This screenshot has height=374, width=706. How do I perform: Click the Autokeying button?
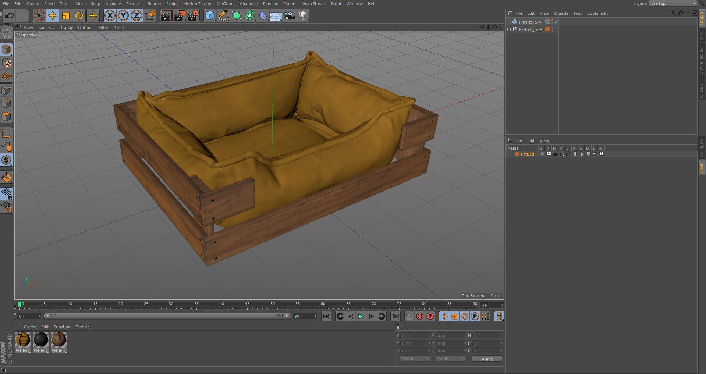click(419, 316)
